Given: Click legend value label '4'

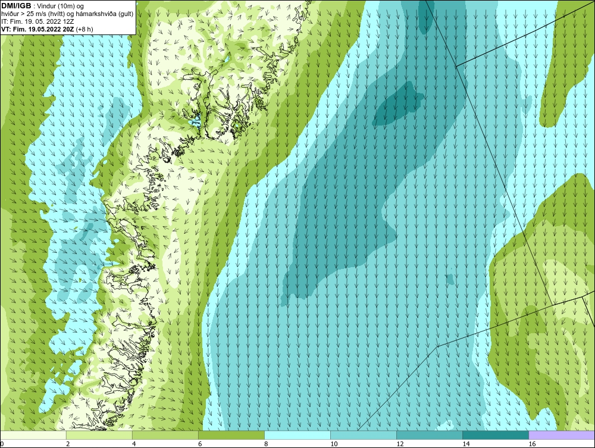Looking at the screenshot, I should (133, 444).
